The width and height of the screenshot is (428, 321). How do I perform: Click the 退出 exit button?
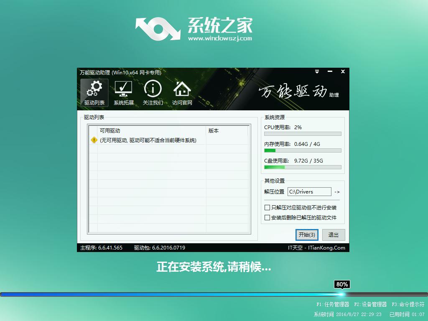(333, 235)
